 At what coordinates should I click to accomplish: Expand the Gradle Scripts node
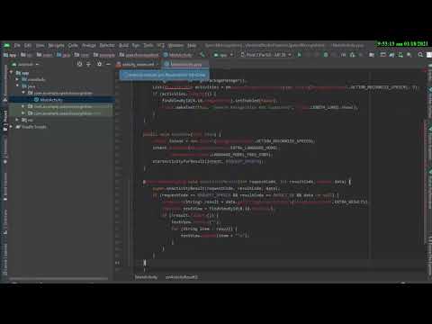tap(12, 127)
